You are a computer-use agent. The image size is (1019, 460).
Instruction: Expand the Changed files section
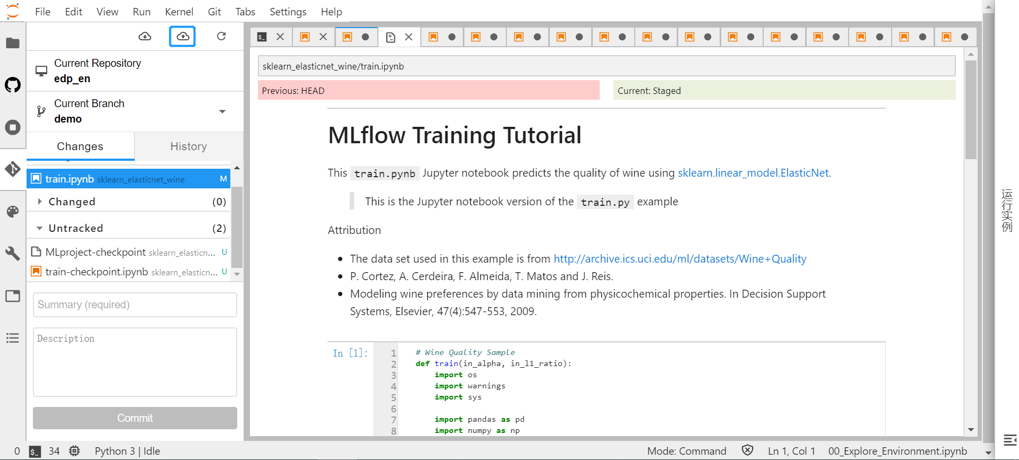pyautogui.click(x=40, y=202)
